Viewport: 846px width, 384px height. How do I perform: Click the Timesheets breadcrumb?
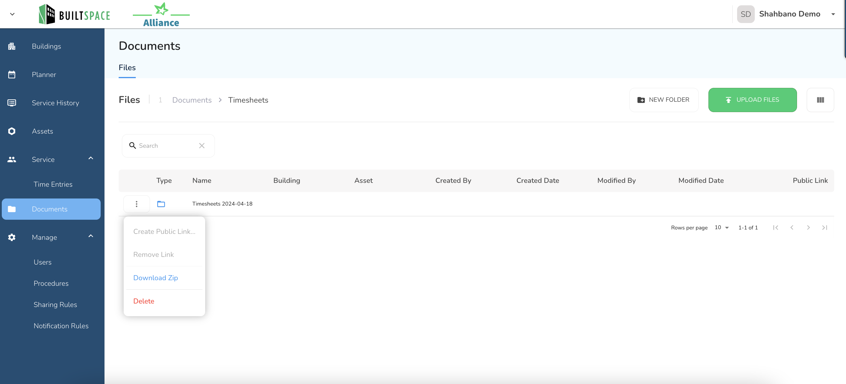click(248, 100)
